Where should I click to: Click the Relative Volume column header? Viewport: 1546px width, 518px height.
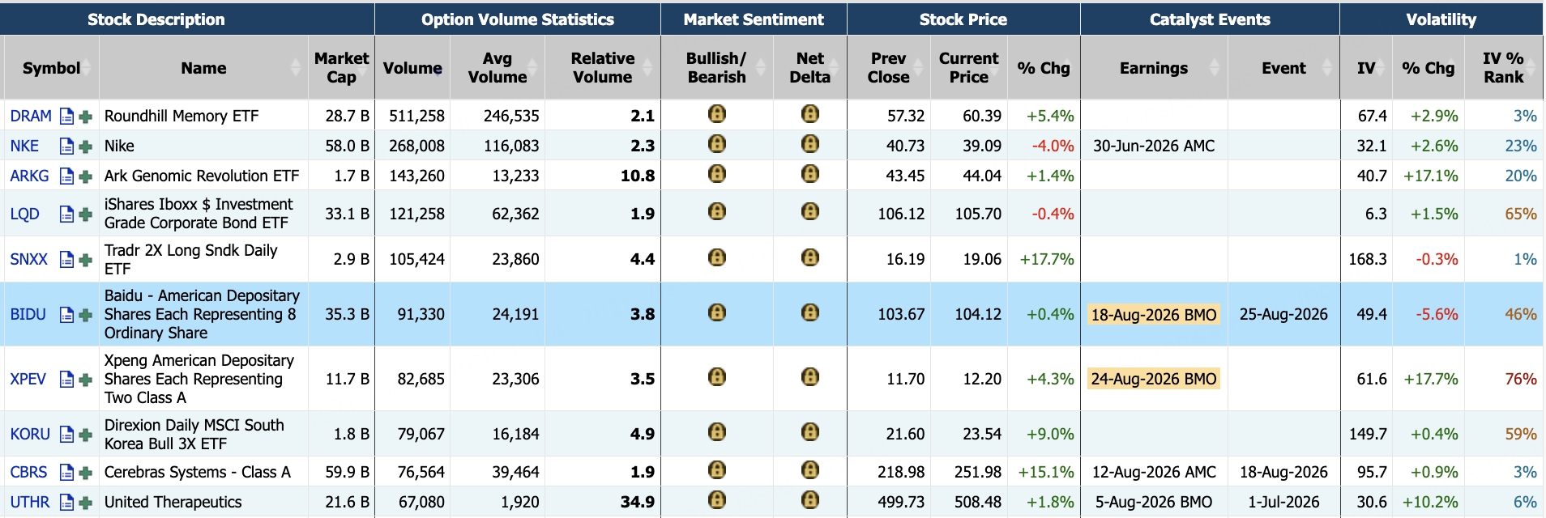[x=602, y=68]
